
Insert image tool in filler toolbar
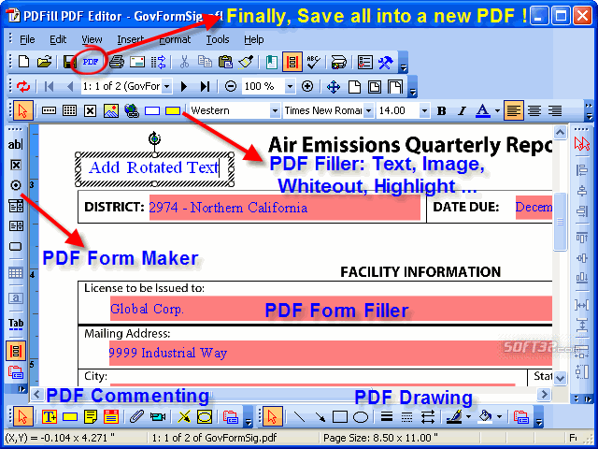pos(111,111)
